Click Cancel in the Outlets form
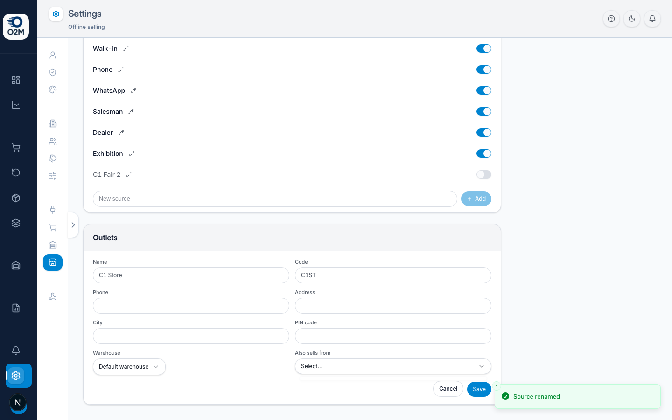 click(x=448, y=389)
